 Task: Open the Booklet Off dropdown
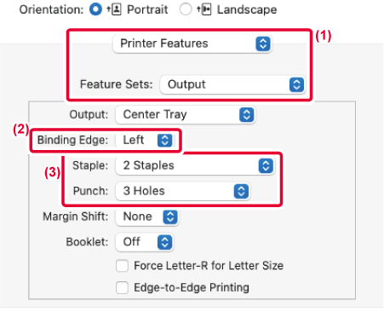point(145,242)
